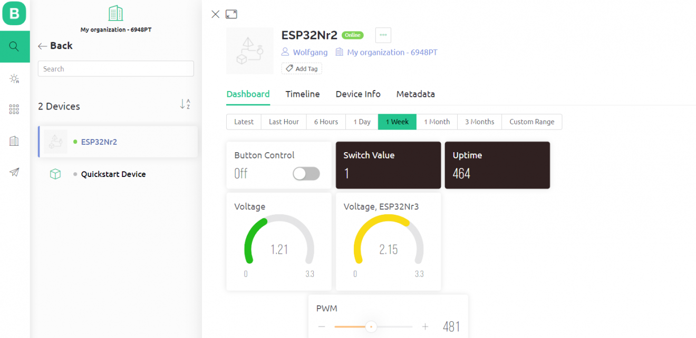Click the device Search input field
Viewport: 696px width, 338px height.
[116, 69]
